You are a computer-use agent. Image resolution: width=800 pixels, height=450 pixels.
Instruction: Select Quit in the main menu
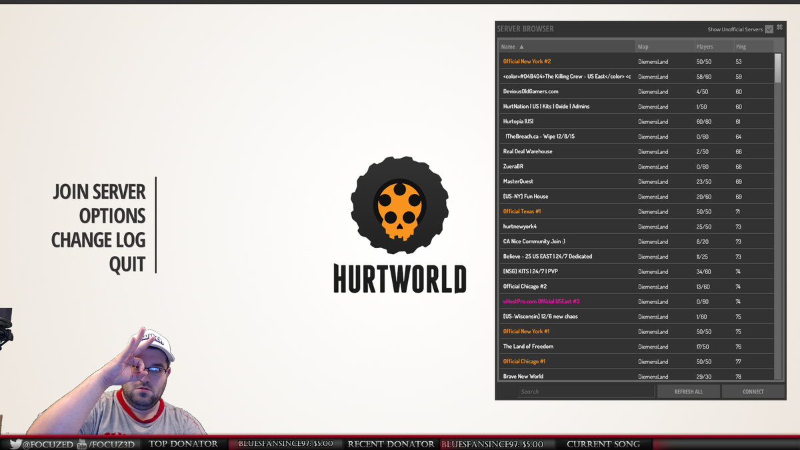click(x=127, y=264)
